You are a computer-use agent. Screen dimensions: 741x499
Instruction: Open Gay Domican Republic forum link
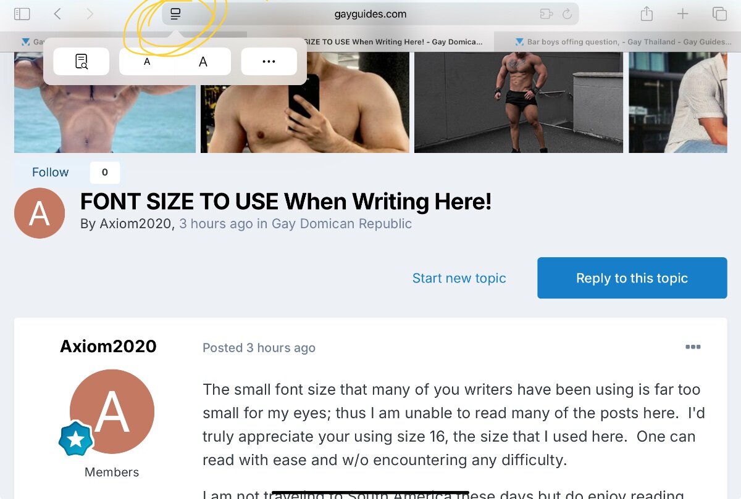click(x=341, y=223)
